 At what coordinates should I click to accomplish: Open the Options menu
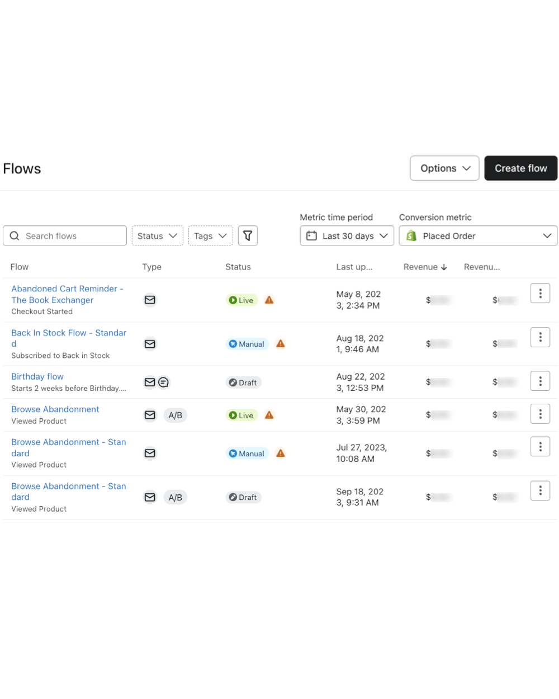tap(444, 168)
